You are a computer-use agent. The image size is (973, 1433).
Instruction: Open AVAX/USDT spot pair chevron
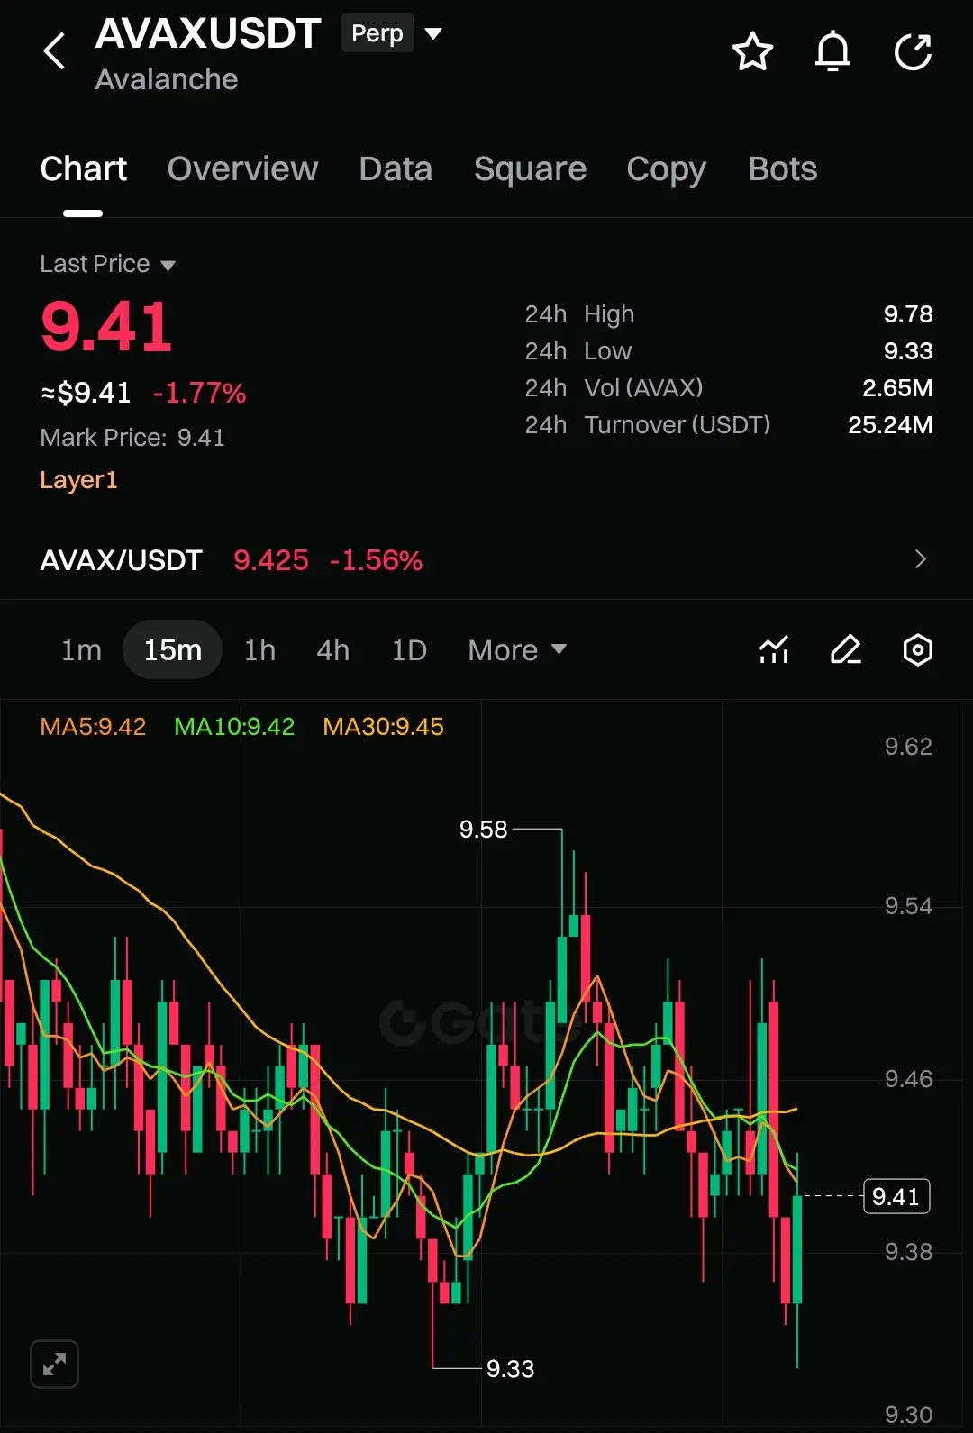[x=920, y=559]
